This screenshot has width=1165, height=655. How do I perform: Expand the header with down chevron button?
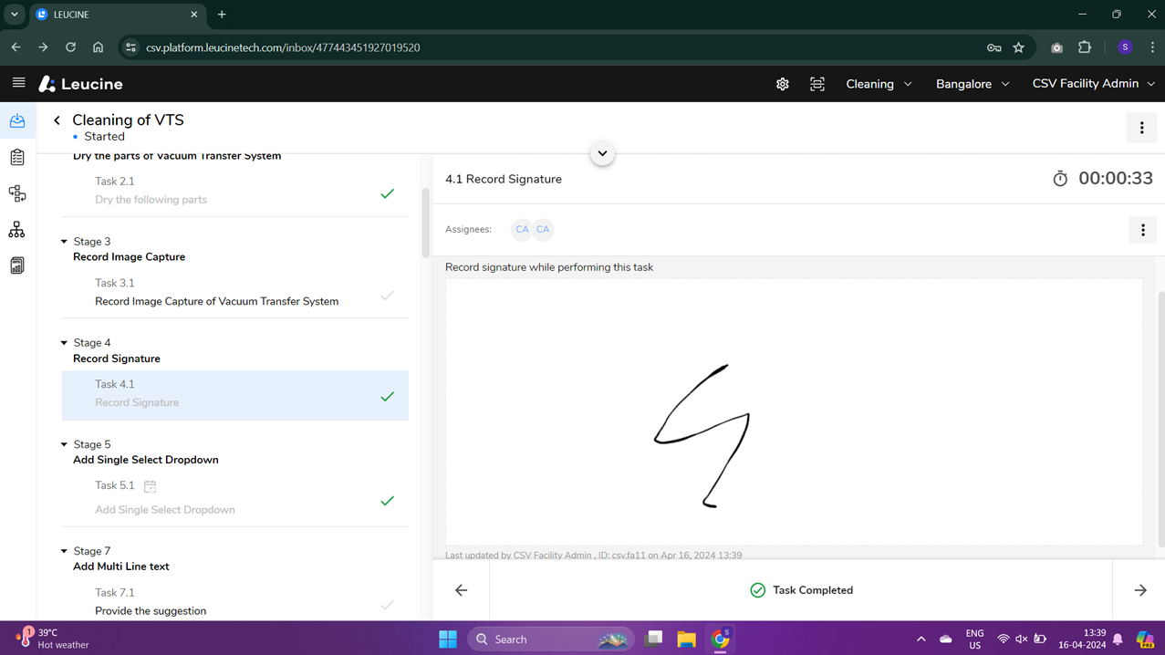point(602,153)
